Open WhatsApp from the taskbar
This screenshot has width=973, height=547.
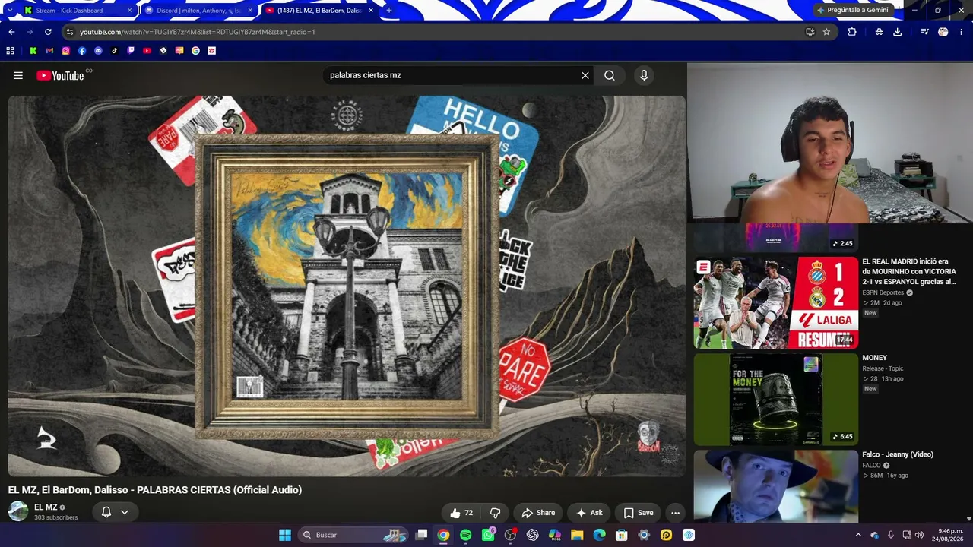coord(487,535)
